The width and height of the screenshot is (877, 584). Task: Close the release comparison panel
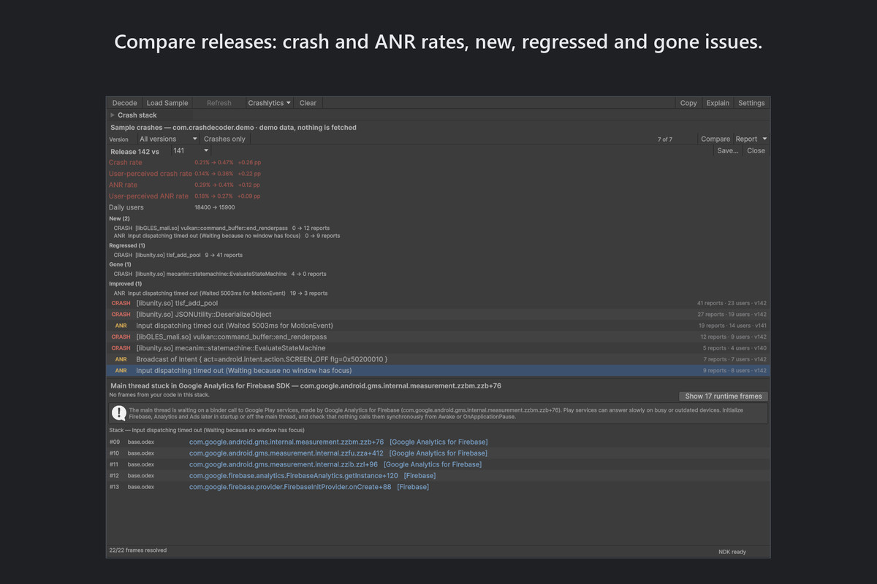(x=756, y=150)
